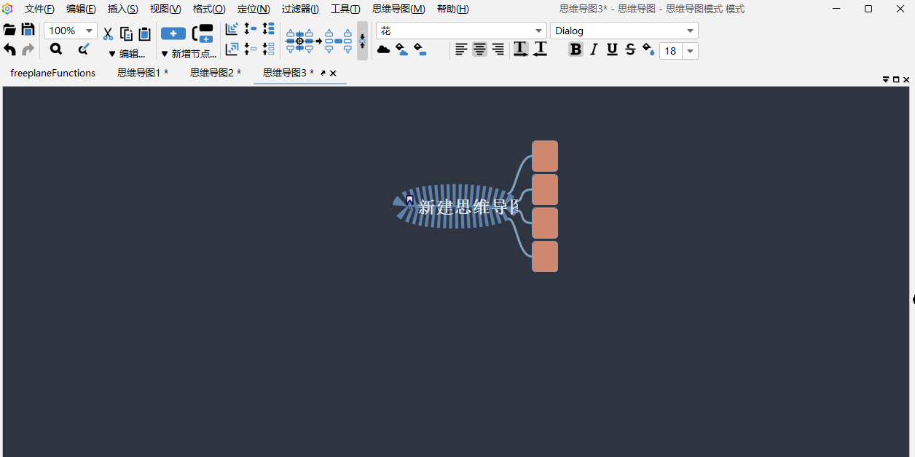Switch to the 思维导图1 tab
Image resolution: width=915 pixels, height=457 pixels.
coord(142,73)
